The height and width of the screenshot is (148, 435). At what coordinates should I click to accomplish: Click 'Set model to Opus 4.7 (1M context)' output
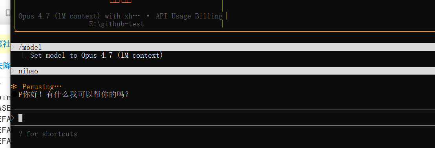coord(97,55)
